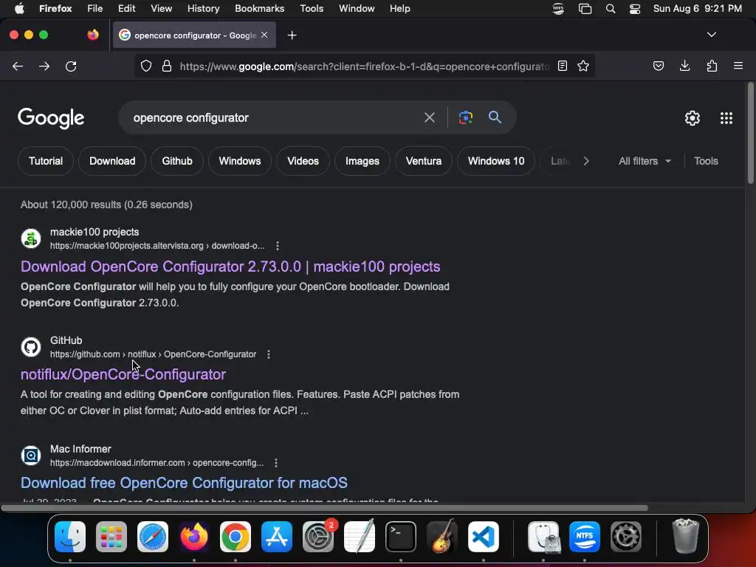
Task: Open more options for Mac Informer result
Action: coord(276,463)
